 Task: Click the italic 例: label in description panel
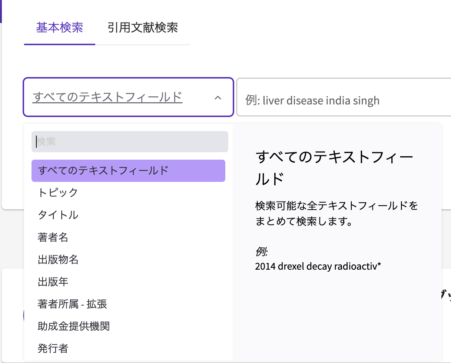coord(261,252)
